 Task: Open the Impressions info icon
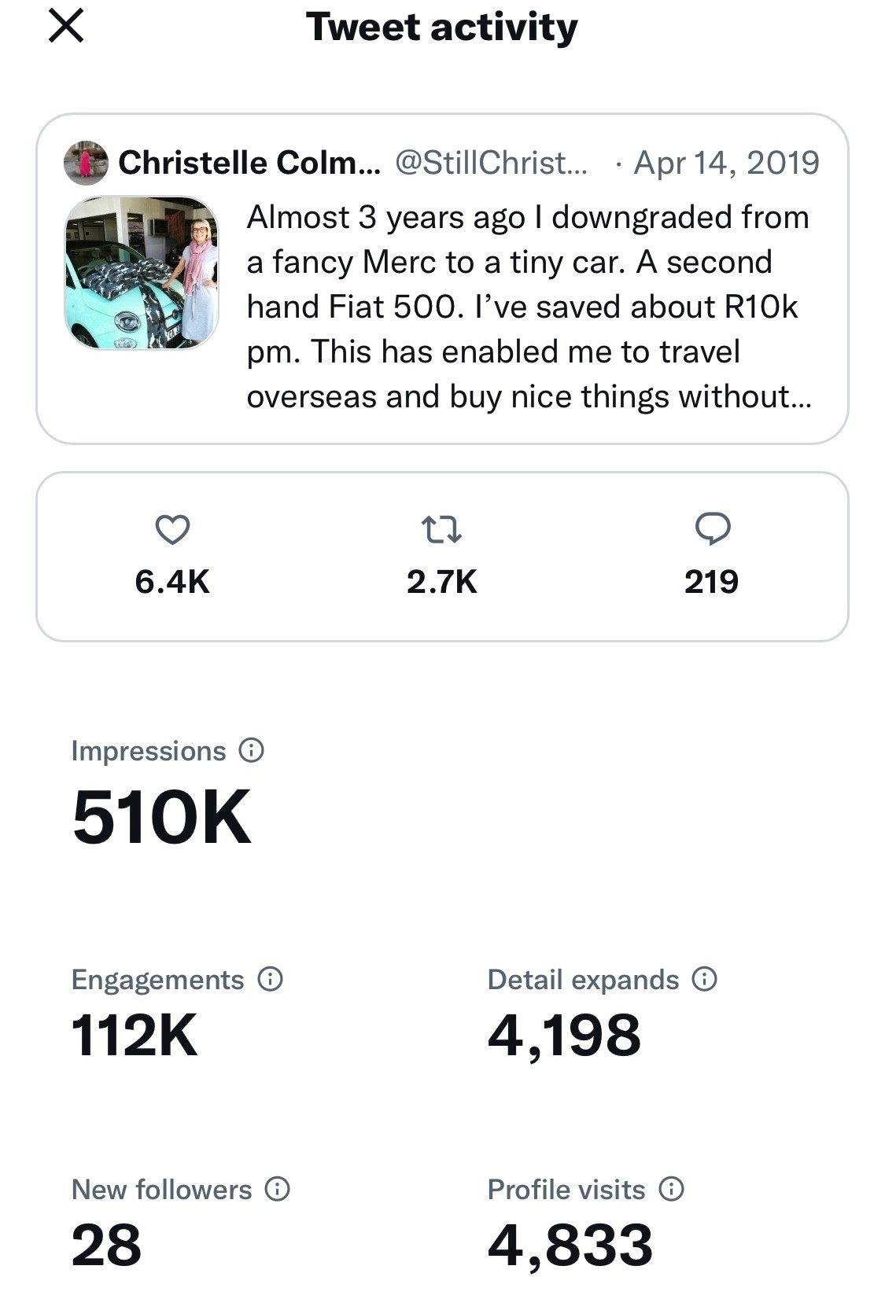click(x=251, y=750)
